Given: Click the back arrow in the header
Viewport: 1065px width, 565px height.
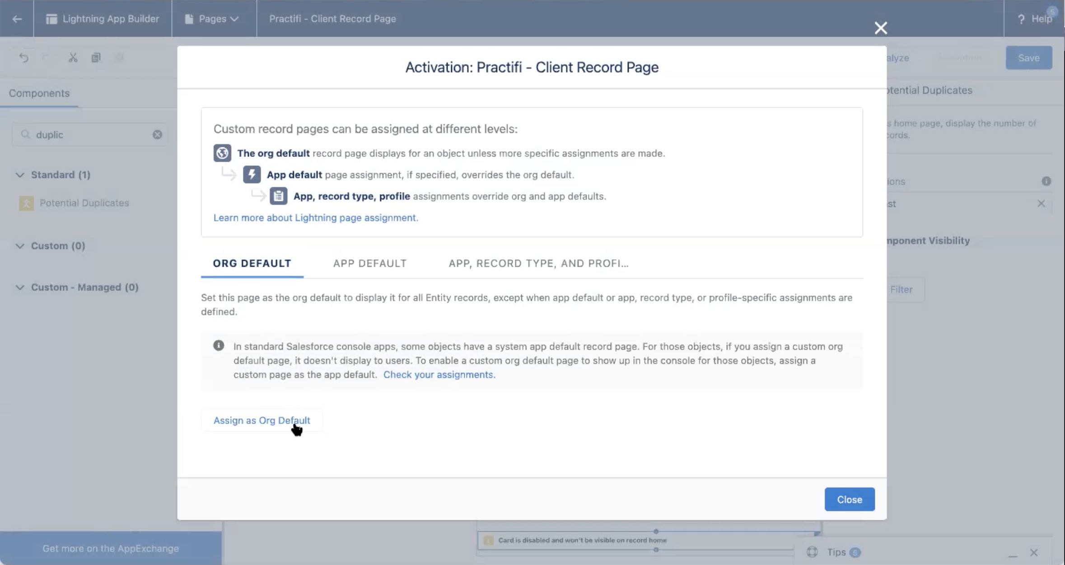Looking at the screenshot, I should pyautogui.click(x=17, y=19).
